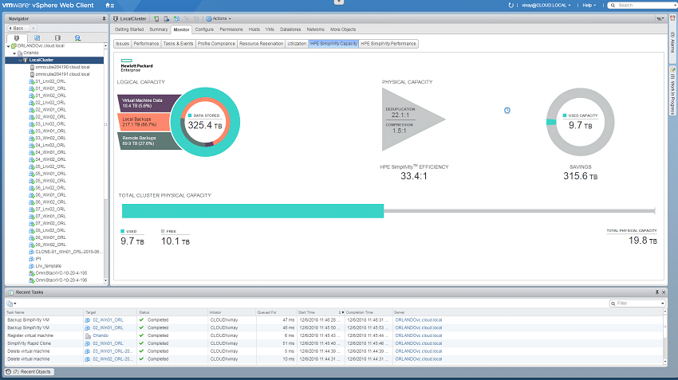Click the search magnifier icon
The height and width of the screenshot is (380, 678).
coord(613,6)
